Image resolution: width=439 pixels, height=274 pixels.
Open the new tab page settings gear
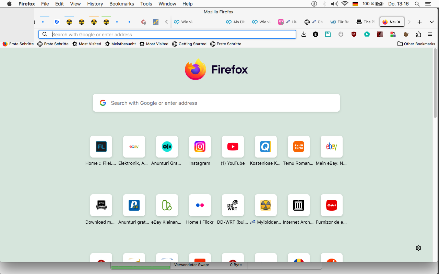click(418, 248)
